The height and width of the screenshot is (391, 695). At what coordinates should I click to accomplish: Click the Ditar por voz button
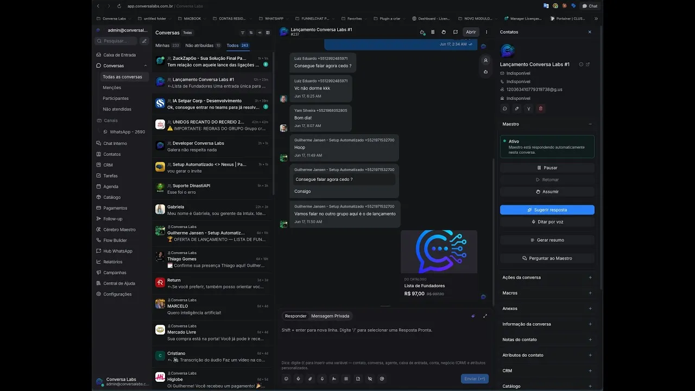547,222
